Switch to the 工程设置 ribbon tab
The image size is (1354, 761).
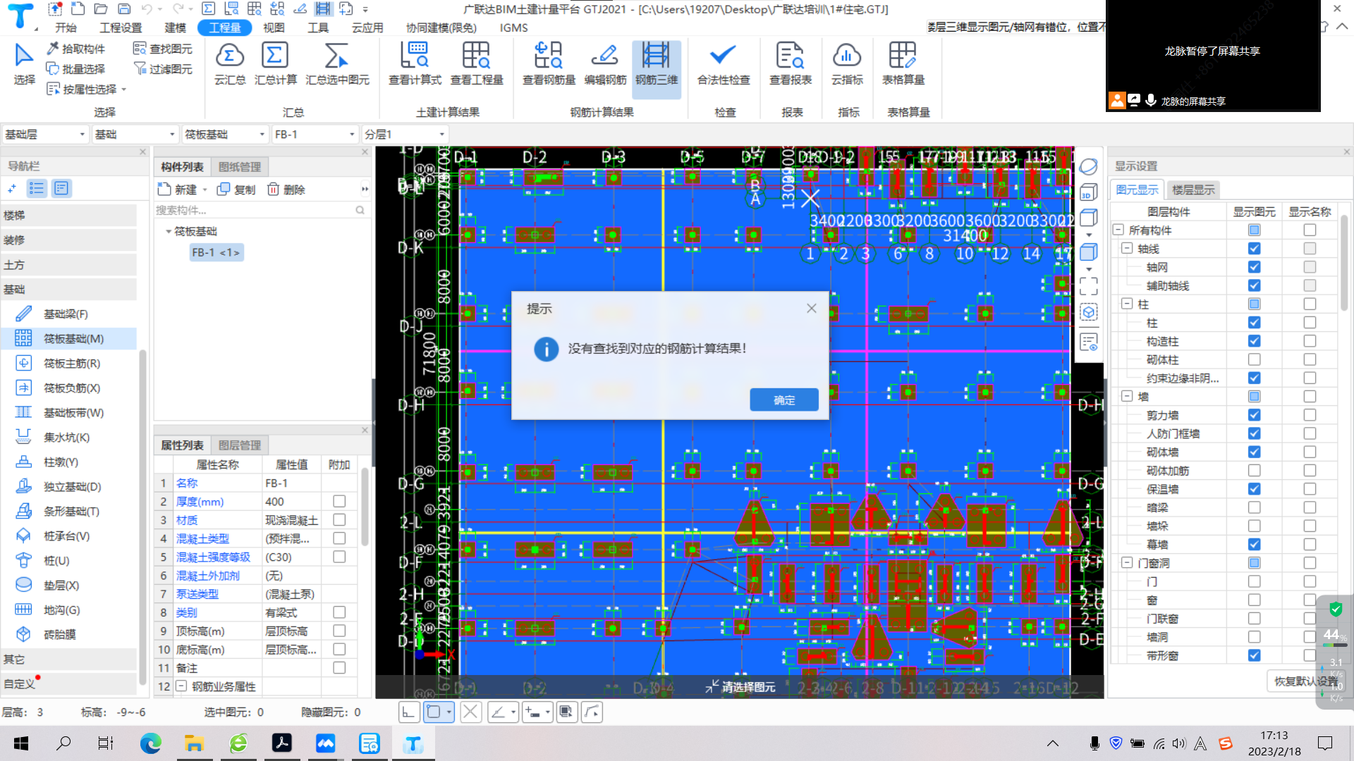tap(121, 27)
